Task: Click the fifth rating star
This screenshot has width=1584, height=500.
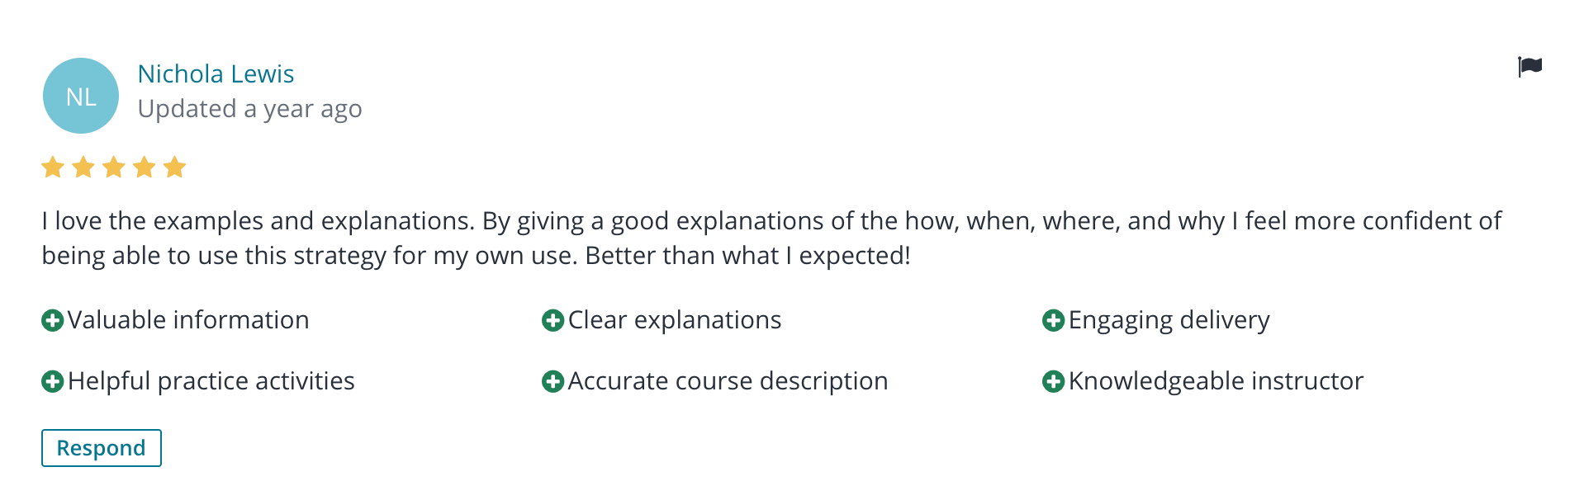Action: [174, 167]
